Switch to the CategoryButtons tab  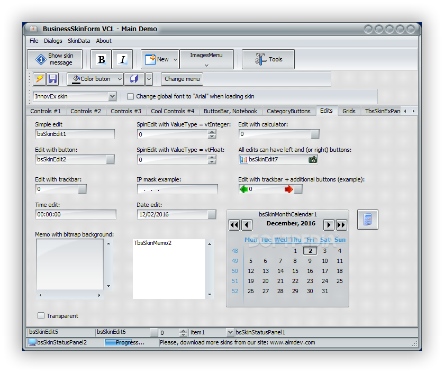tap(288, 111)
